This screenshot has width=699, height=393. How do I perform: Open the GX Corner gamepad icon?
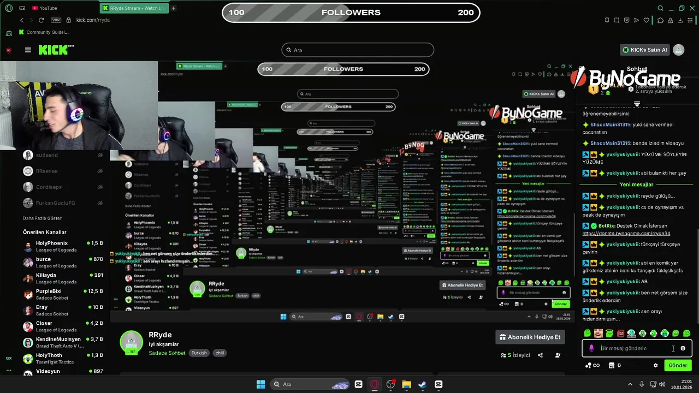(22, 8)
